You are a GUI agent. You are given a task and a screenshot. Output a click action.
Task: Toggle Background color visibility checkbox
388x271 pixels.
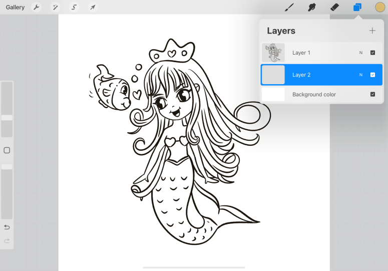click(x=372, y=94)
